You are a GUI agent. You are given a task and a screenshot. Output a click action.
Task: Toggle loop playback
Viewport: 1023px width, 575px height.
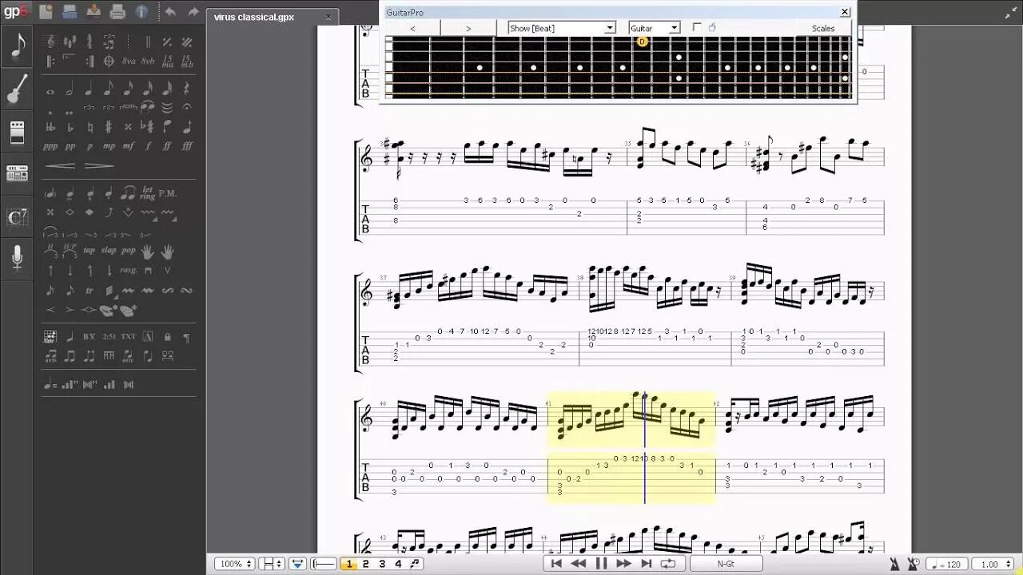point(668,564)
